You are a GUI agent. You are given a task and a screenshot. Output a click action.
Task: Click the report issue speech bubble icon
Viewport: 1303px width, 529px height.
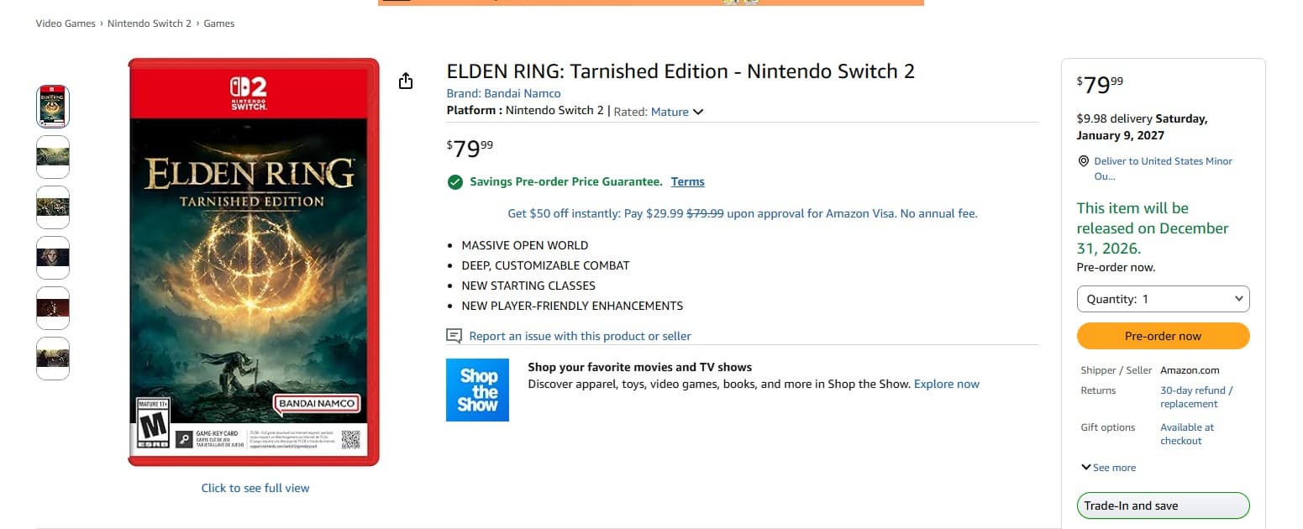tap(454, 336)
